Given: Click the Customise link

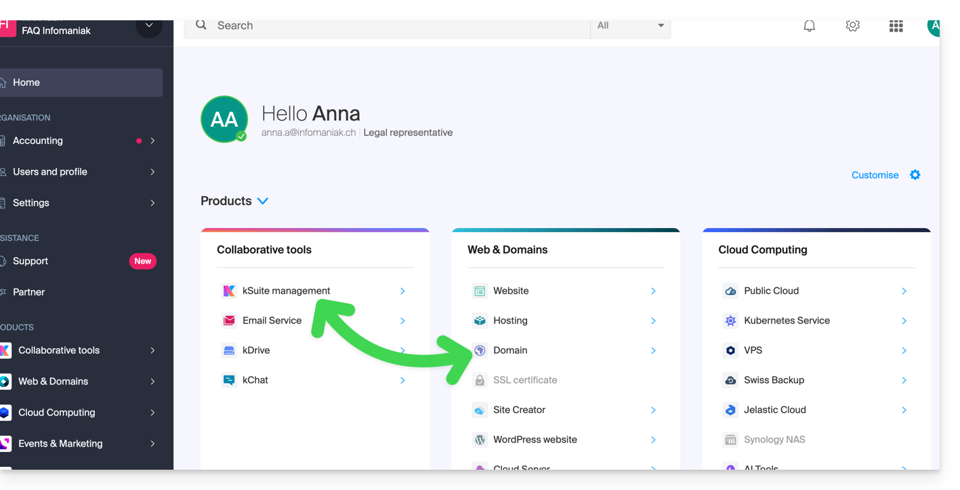Looking at the screenshot, I should 875,175.
